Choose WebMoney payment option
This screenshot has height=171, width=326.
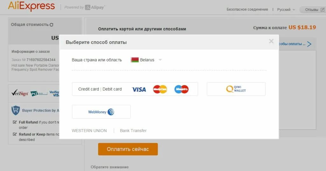point(101,112)
